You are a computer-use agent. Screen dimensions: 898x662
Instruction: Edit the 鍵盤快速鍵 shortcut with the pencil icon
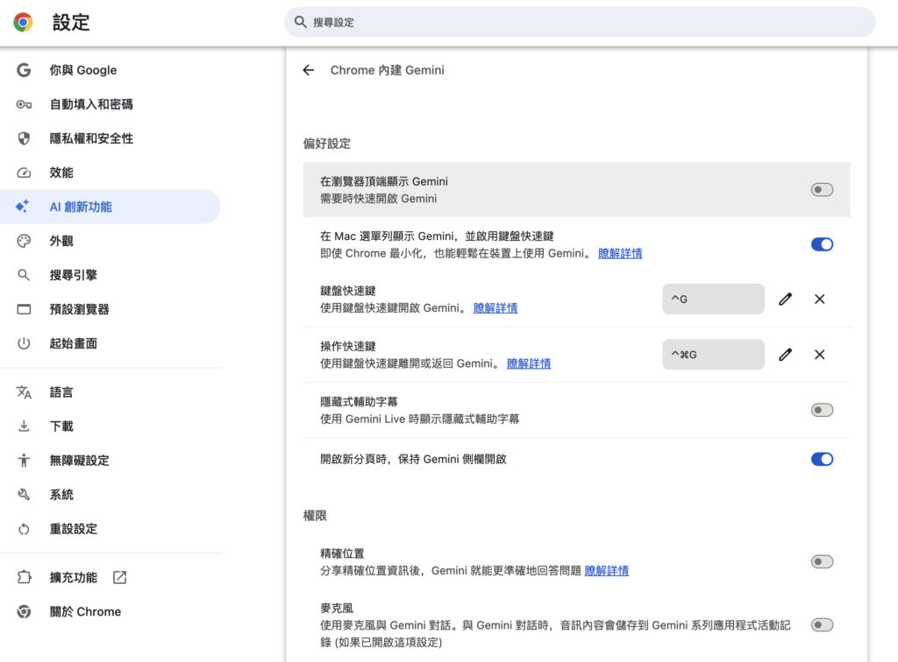click(785, 299)
